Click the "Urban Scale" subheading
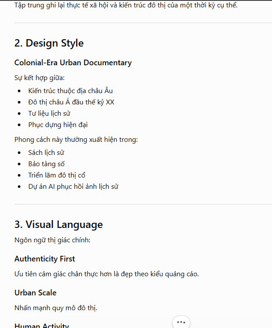This screenshot has width=272, height=328. 35,293
